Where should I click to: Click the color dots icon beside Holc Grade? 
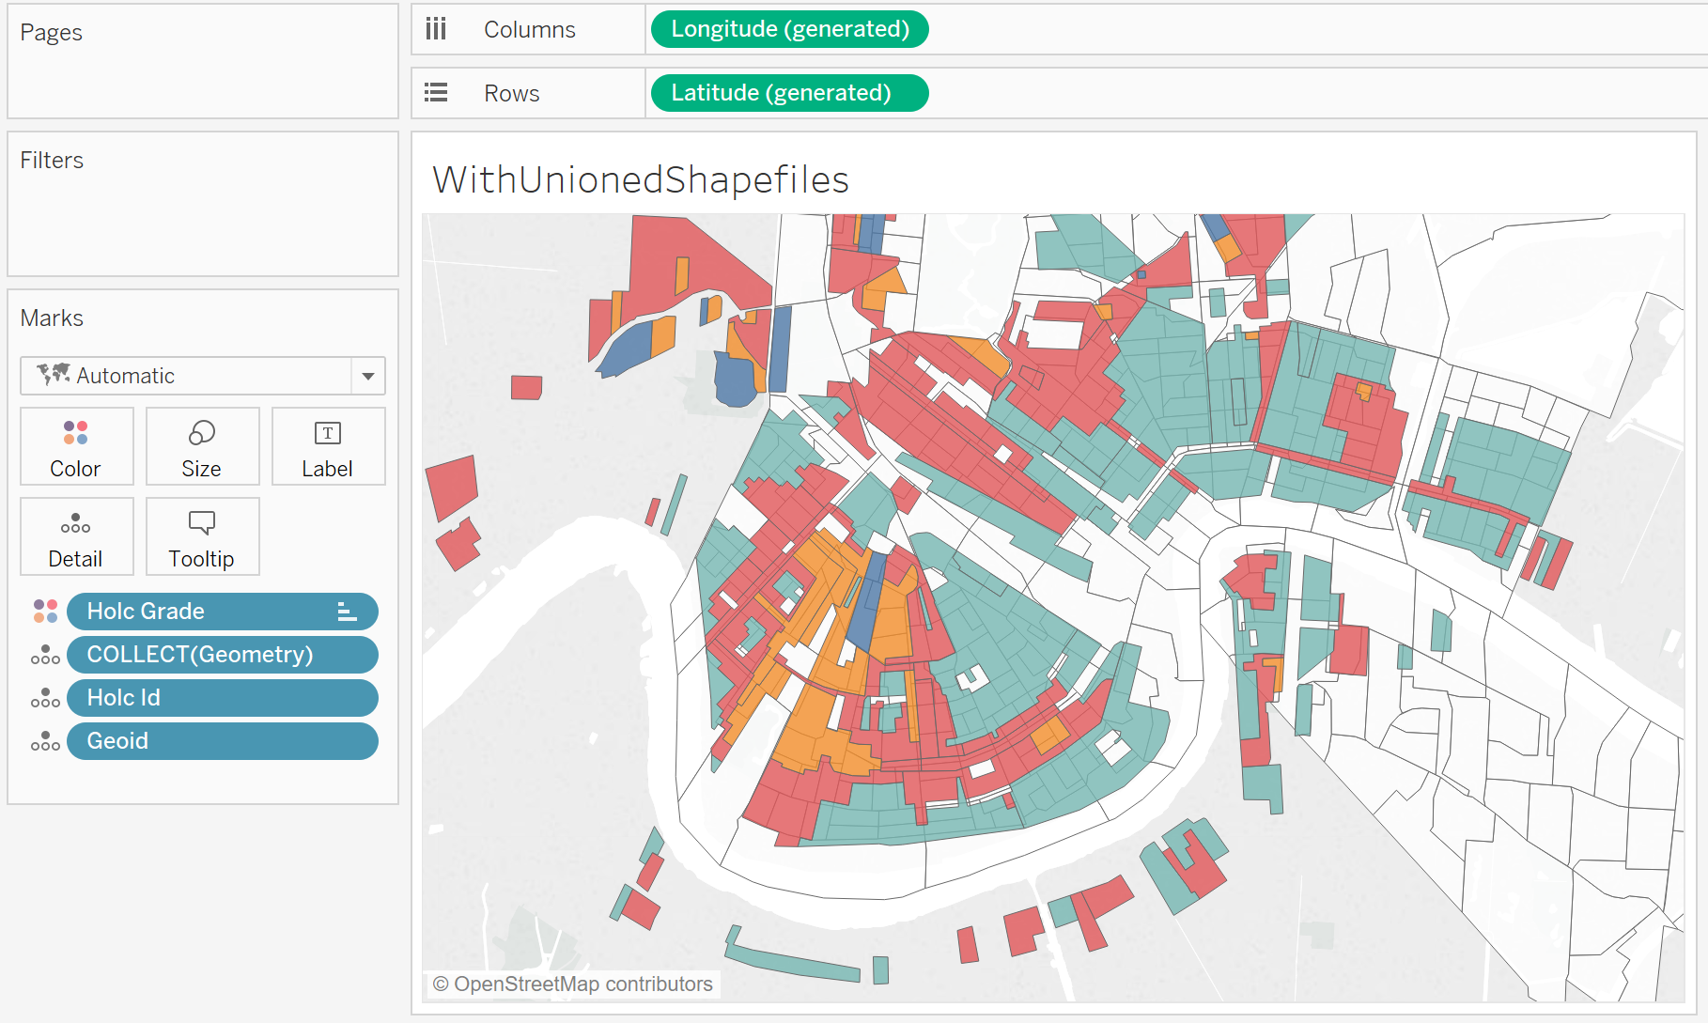45,612
